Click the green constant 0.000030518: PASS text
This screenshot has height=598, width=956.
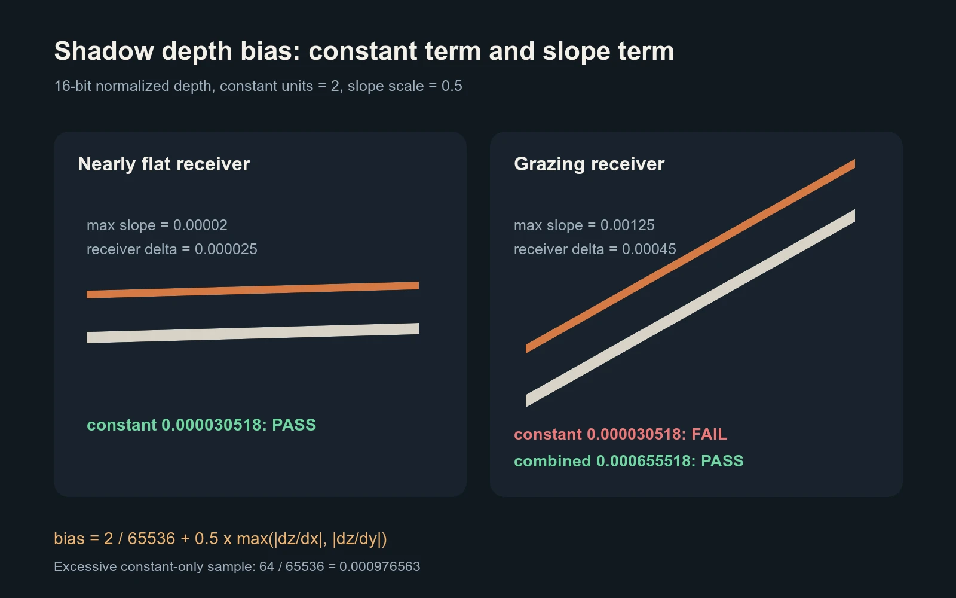click(201, 425)
